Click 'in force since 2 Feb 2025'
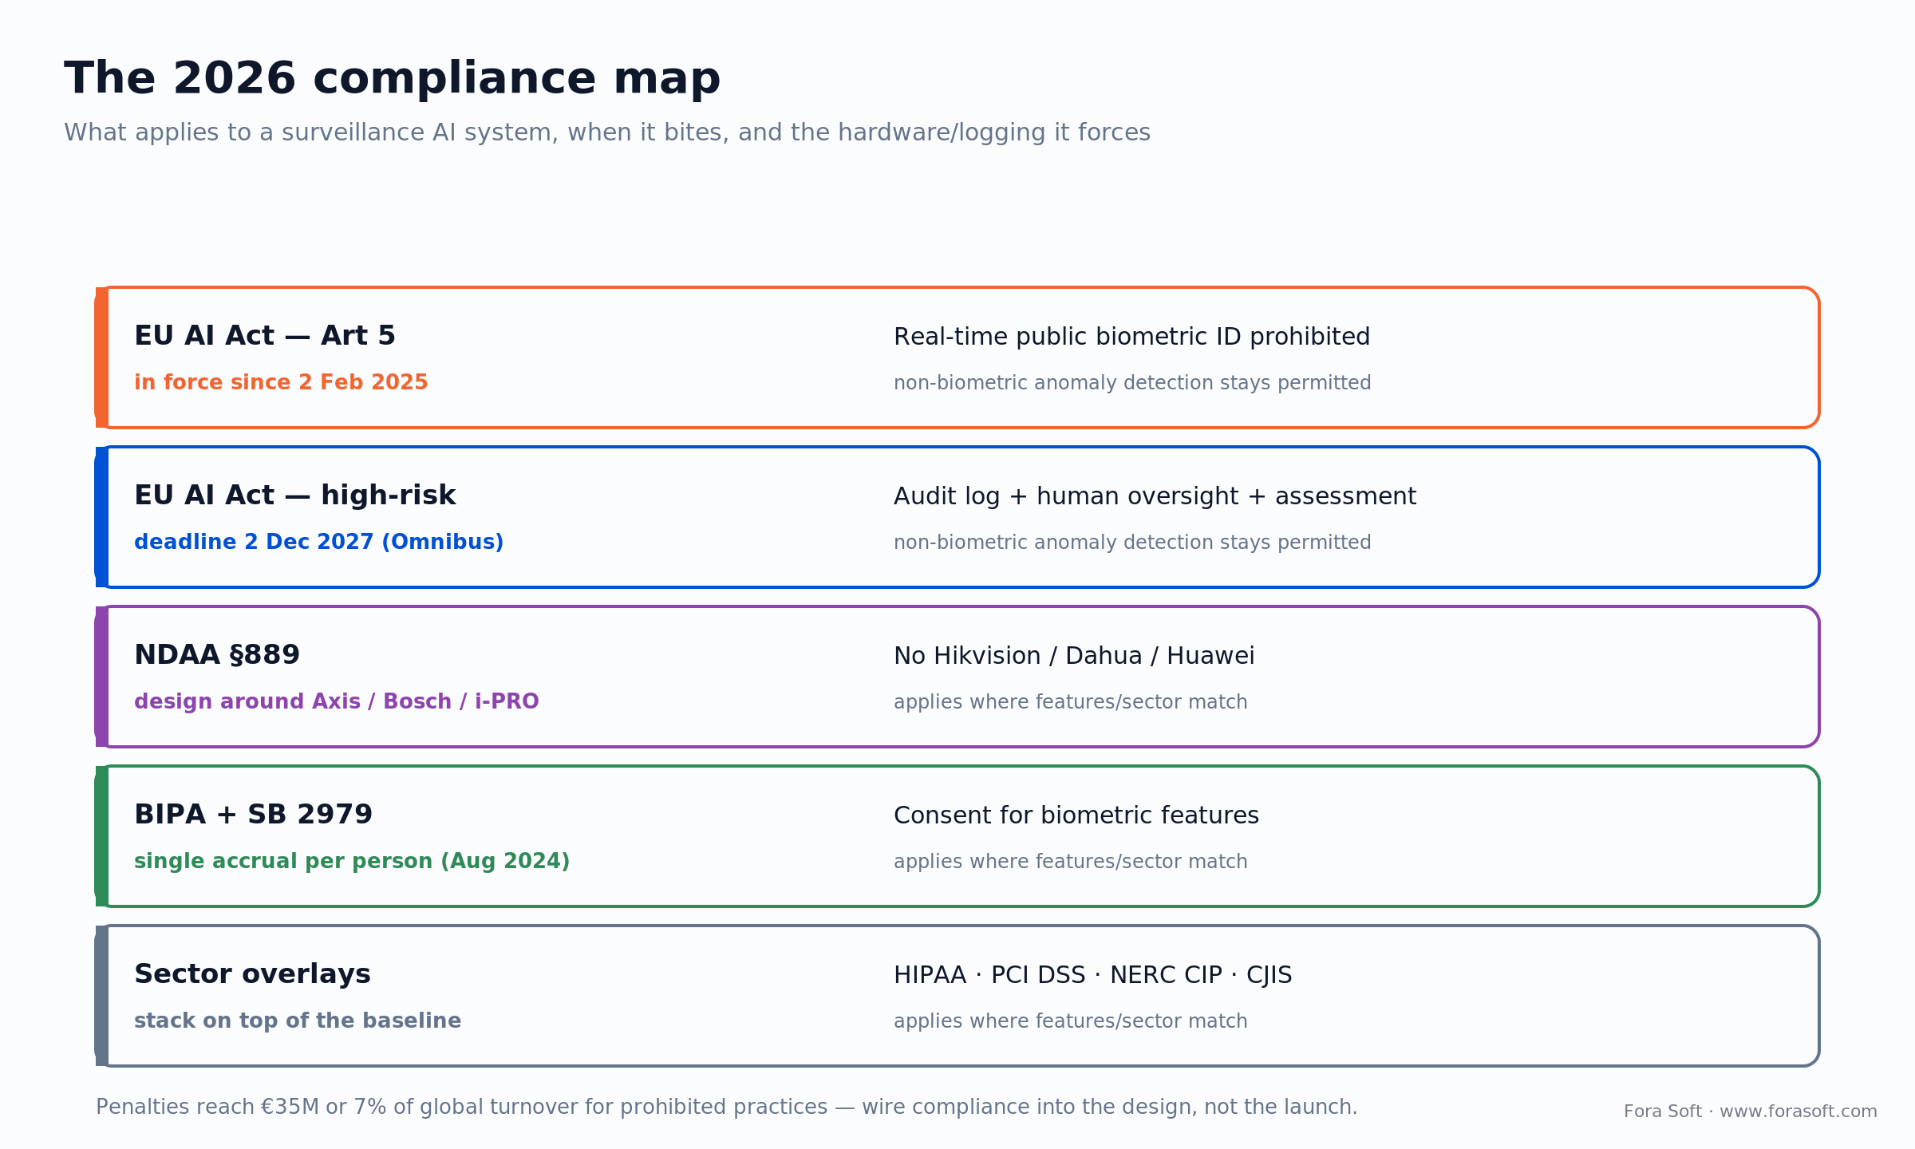 [x=281, y=382]
